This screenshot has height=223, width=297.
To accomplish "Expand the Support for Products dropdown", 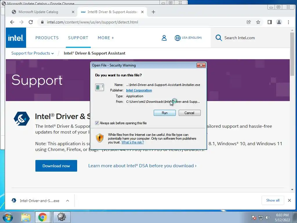I will click(x=32, y=53).
